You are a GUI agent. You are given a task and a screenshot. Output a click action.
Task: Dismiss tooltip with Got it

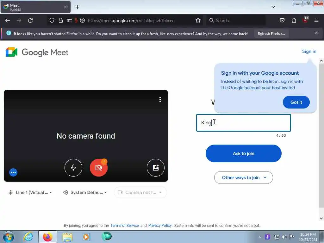point(296,102)
